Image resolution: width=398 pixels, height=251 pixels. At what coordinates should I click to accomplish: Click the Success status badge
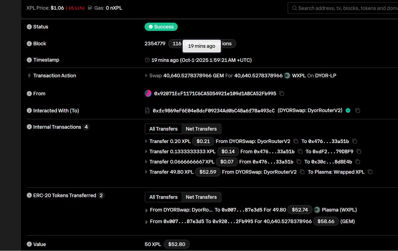161,26
